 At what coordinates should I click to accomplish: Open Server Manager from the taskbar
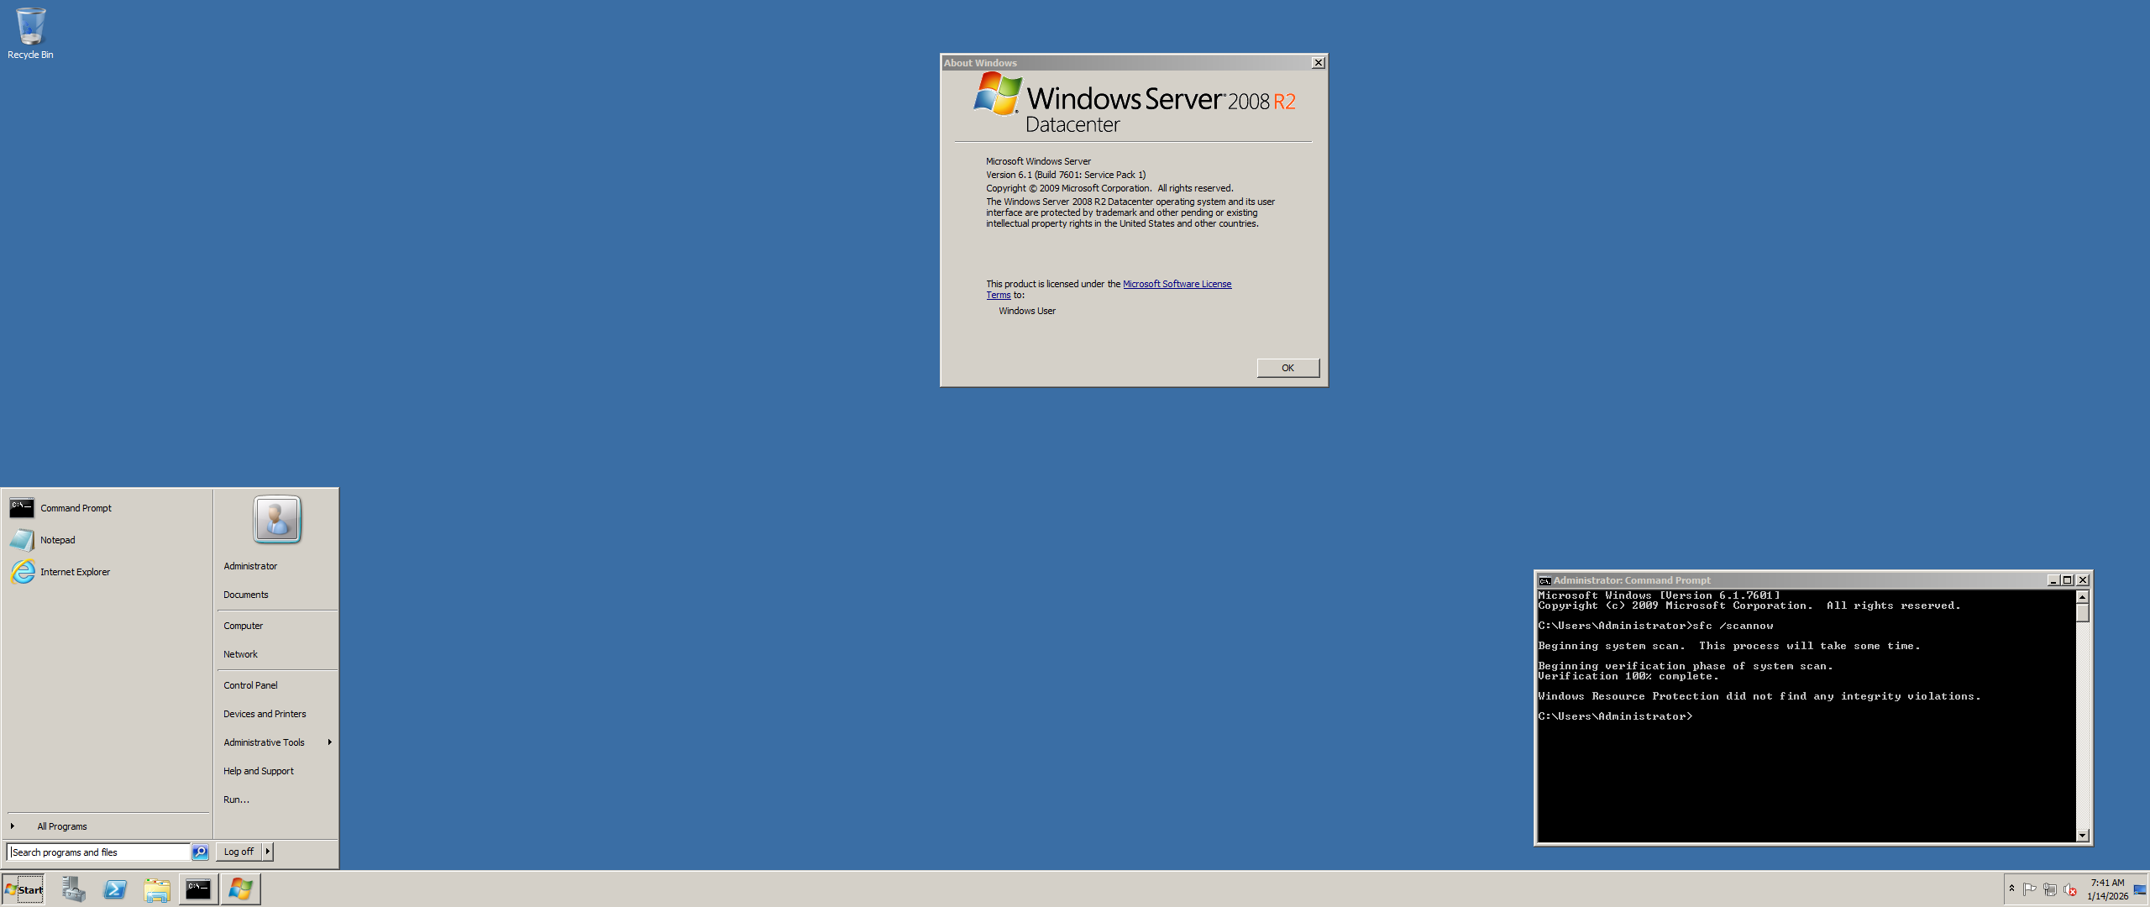[73, 889]
